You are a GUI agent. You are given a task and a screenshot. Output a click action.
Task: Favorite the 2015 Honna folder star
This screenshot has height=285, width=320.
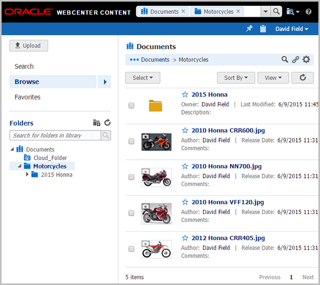click(x=185, y=95)
